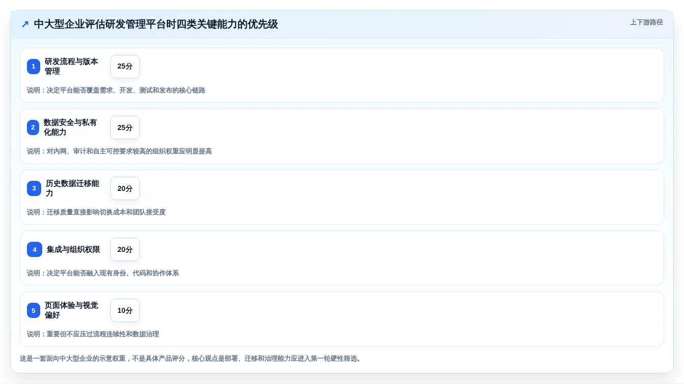The image size is (684, 384).
Task: Select the 历史数据迁移能力 heading
Action: tap(73, 188)
